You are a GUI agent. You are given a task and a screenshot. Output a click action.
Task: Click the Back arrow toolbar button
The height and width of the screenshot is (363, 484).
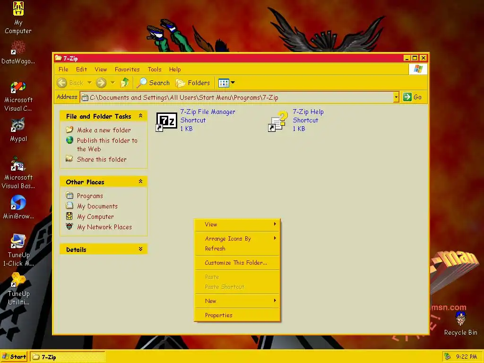point(71,83)
